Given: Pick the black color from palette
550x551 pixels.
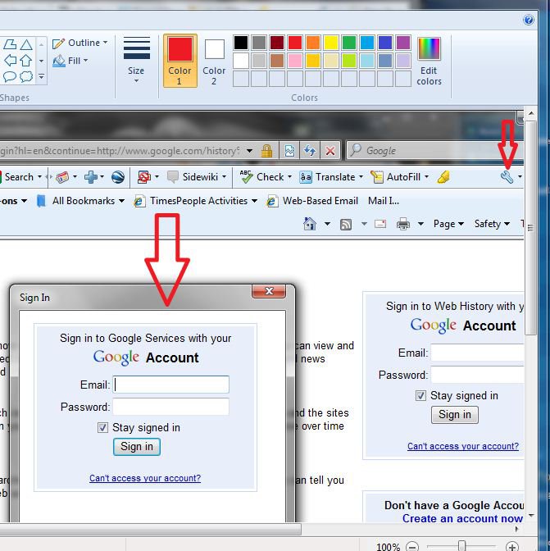Looking at the screenshot, I should 241,43.
